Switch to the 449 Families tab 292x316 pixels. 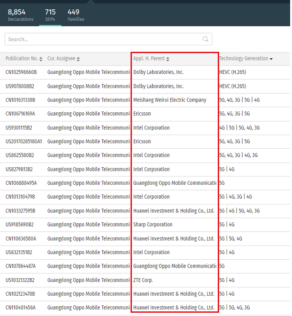click(x=76, y=15)
